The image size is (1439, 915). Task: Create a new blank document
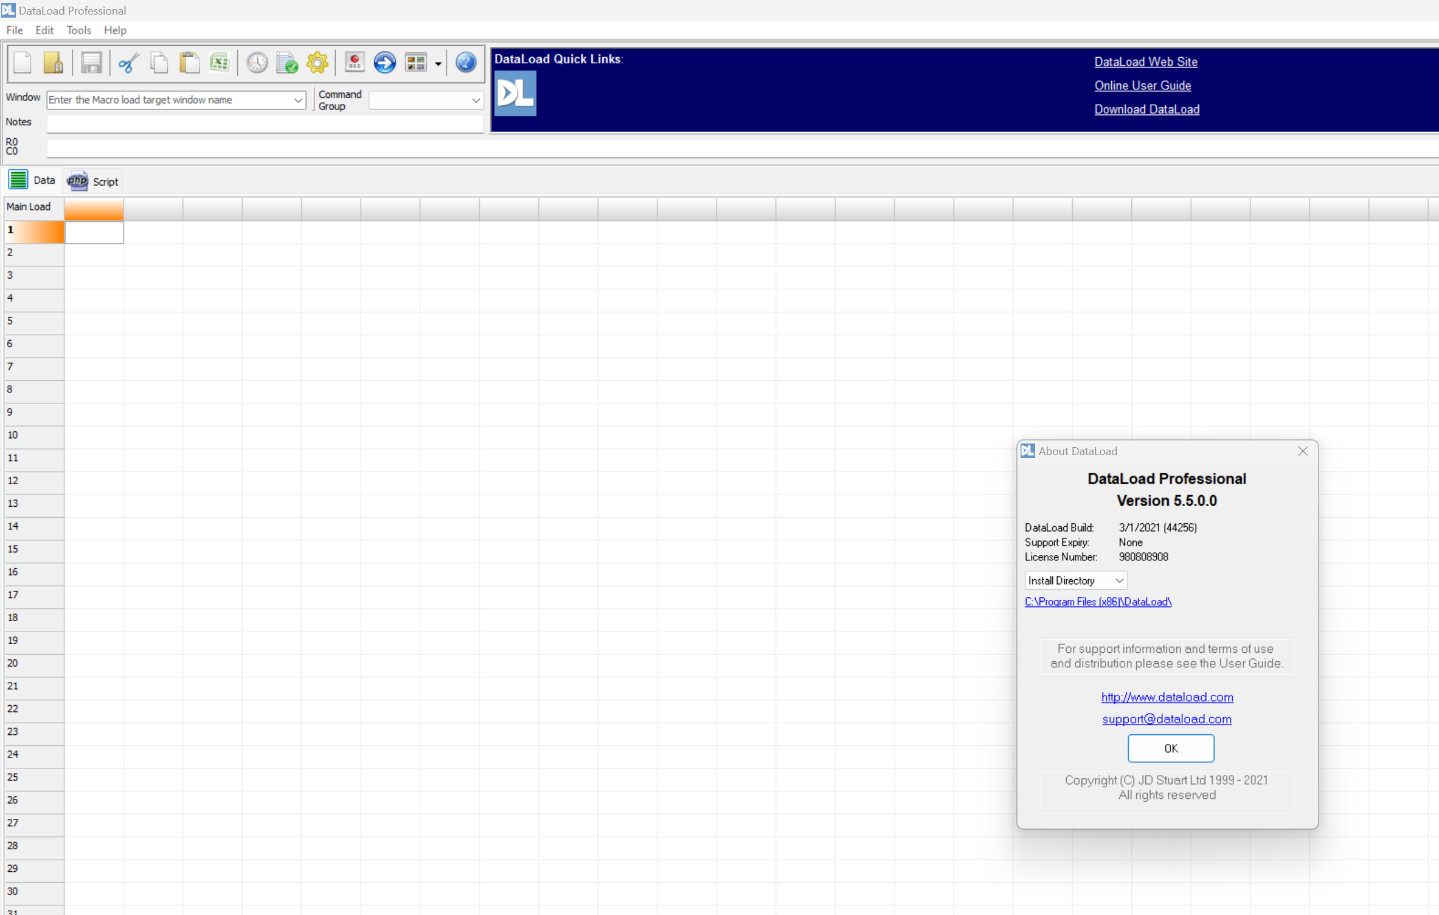coord(23,63)
